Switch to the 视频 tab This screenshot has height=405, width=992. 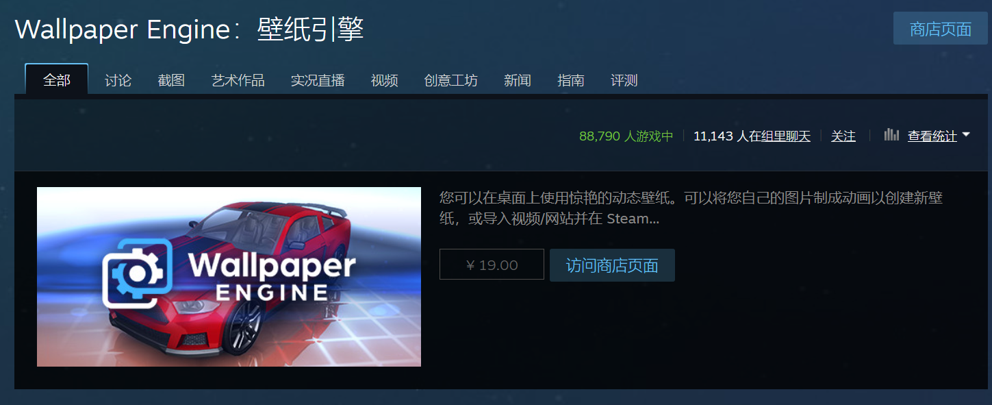(385, 80)
